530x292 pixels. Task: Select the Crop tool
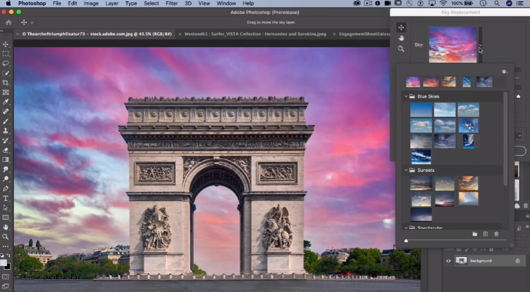point(6,82)
